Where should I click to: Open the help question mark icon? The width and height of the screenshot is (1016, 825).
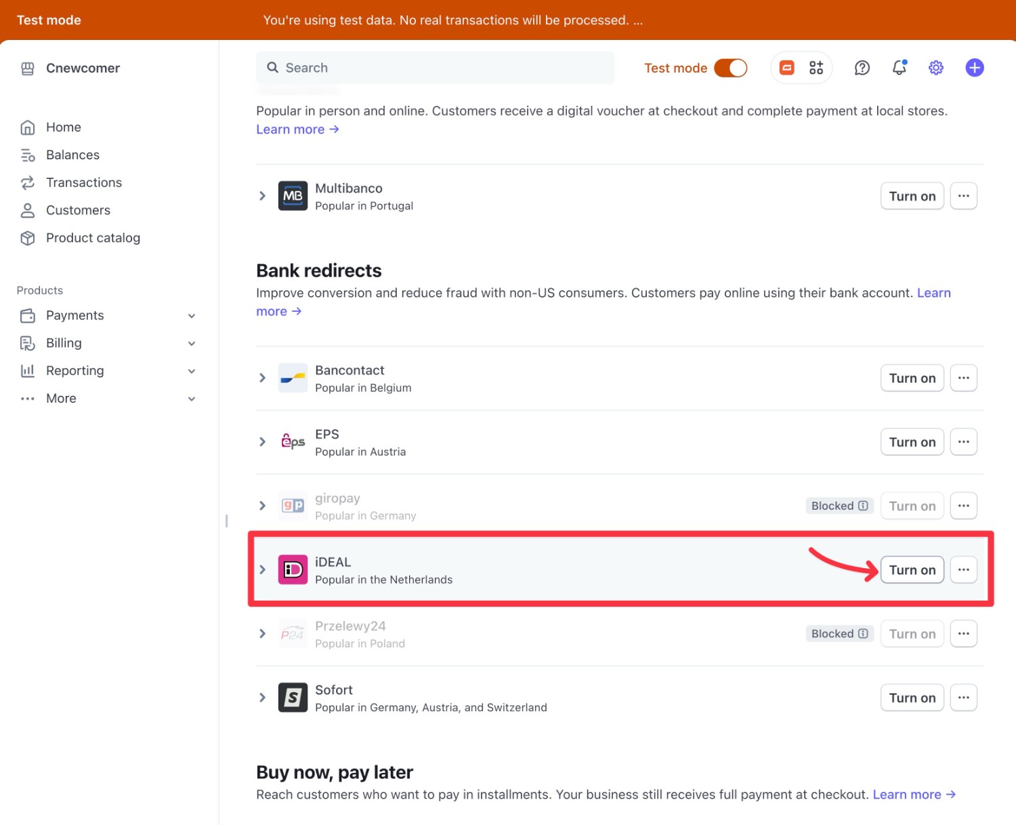pyautogui.click(x=862, y=68)
